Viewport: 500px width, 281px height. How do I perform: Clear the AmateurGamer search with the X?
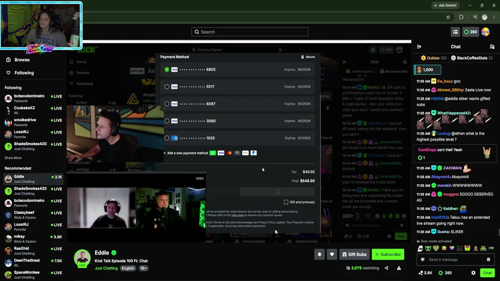tap(280, 50)
